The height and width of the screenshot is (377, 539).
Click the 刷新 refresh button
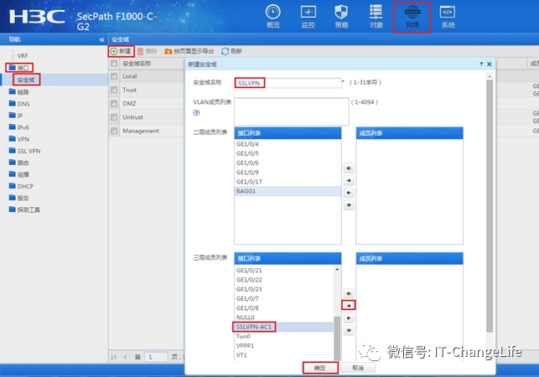[x=231, y=51]
